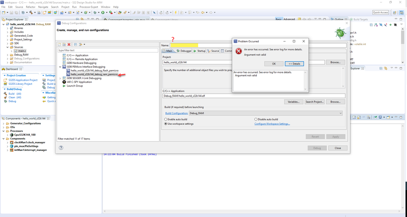Click Build hammer icon in main toolbar
The image size is (407, 217).
click(x=31, y=13)
